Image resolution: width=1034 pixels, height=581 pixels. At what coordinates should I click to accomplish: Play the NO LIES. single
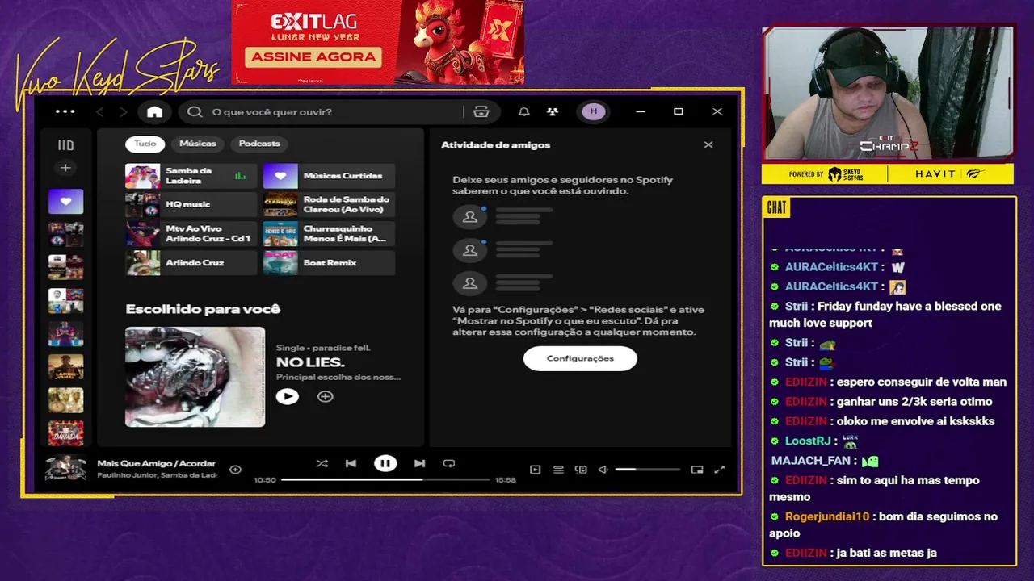[x=287, y=396]
